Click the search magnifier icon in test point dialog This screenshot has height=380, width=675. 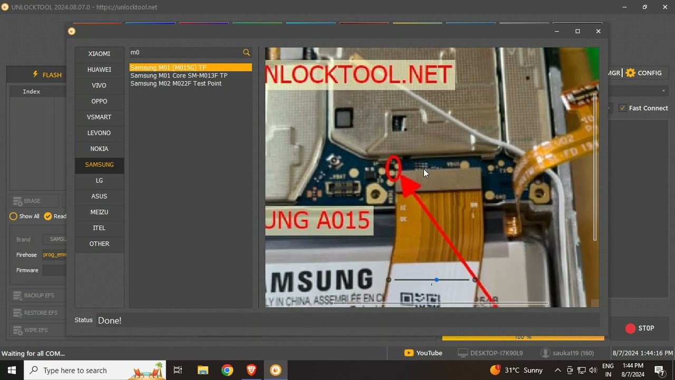pos(246,52)
